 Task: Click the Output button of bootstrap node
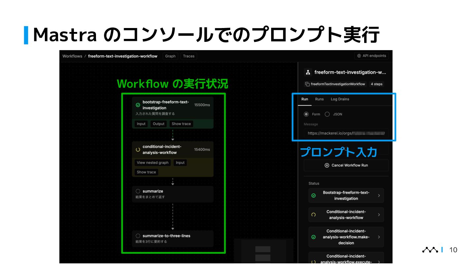159,124
